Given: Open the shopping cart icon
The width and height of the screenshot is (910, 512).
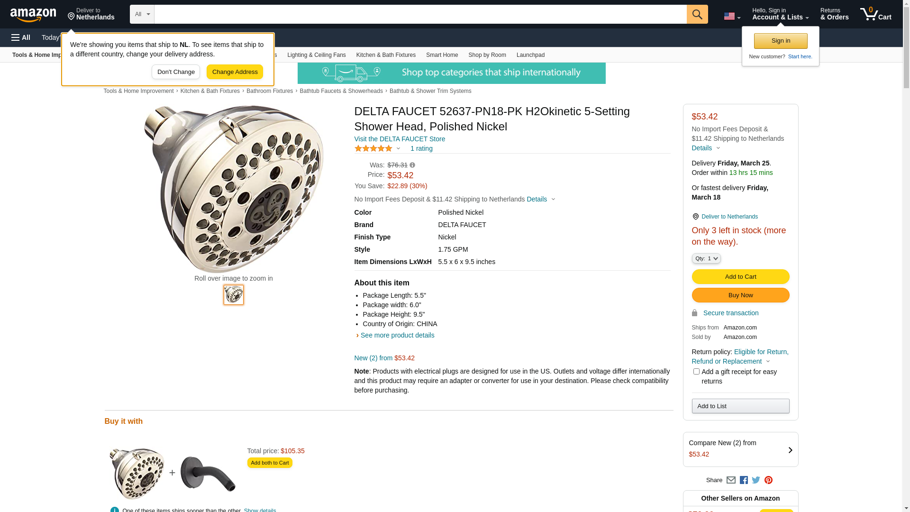Looking at the screenshot, I should [x=875, y=14].
